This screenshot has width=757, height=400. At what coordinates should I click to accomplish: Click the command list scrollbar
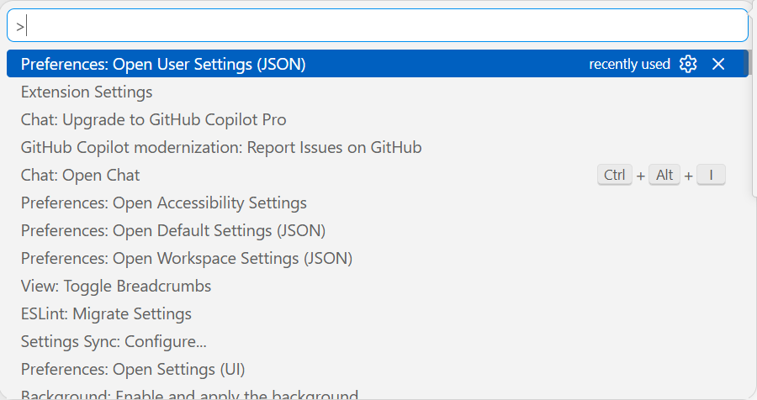[x=752, y=126]
